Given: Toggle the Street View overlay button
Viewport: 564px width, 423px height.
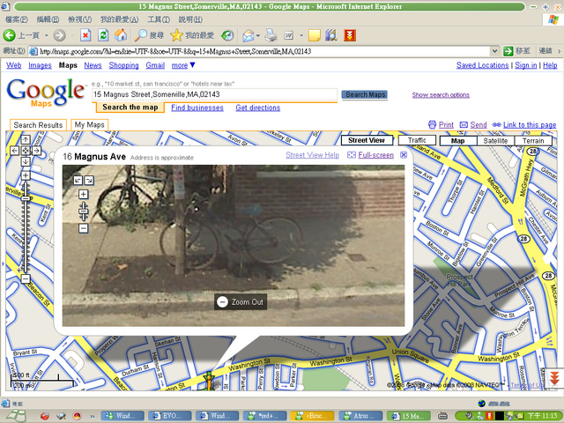Looking at the screenshot, I should click(367, 140).
